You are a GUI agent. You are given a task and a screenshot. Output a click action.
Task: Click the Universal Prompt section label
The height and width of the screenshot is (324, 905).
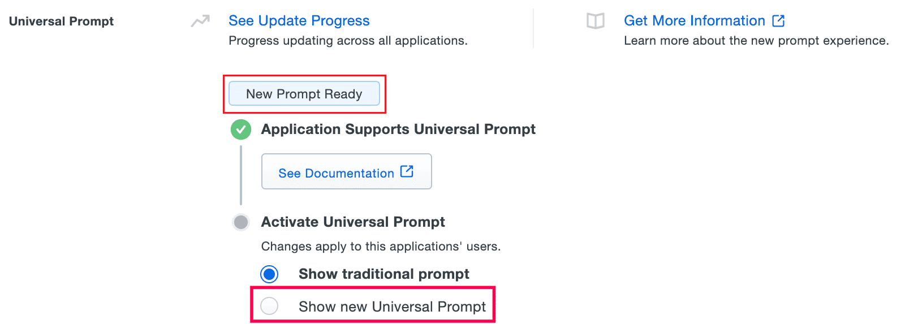click(61, 21)
